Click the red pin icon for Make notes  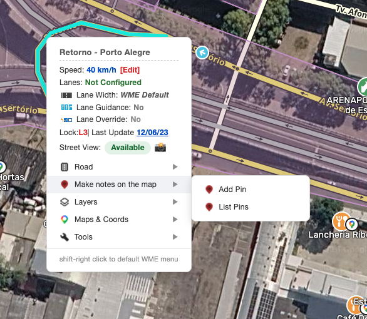65,185
